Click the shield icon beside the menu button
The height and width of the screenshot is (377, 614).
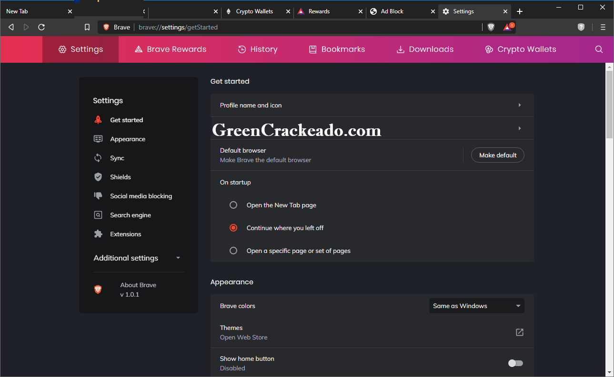(581, 27)
